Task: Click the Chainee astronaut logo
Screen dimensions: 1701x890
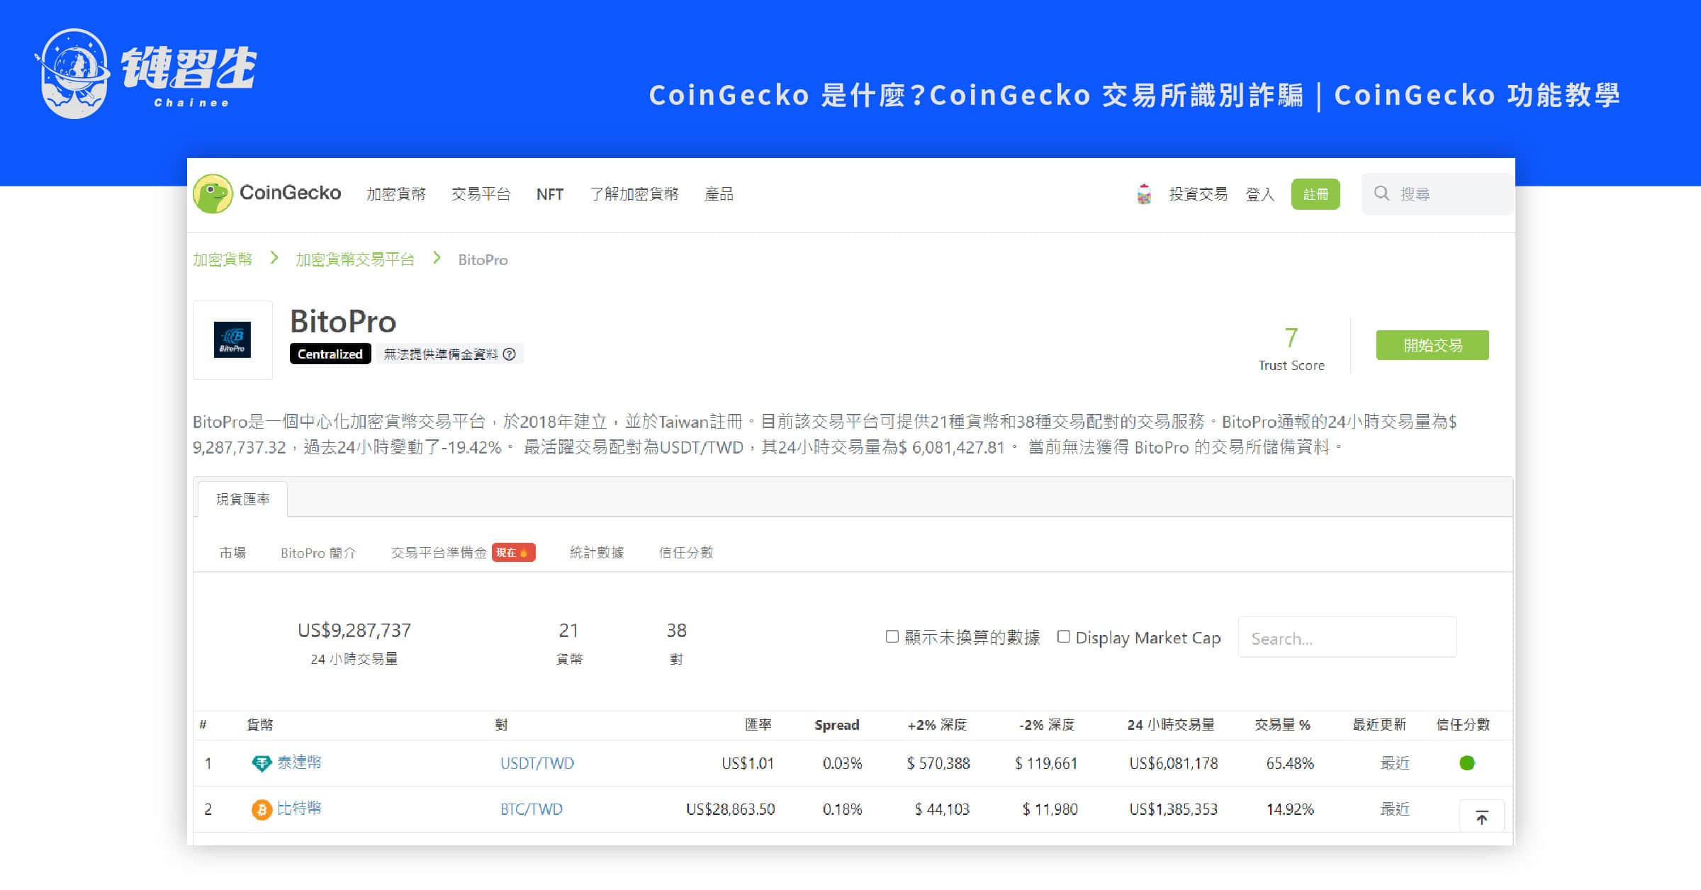Action: [x=74, y=74]
